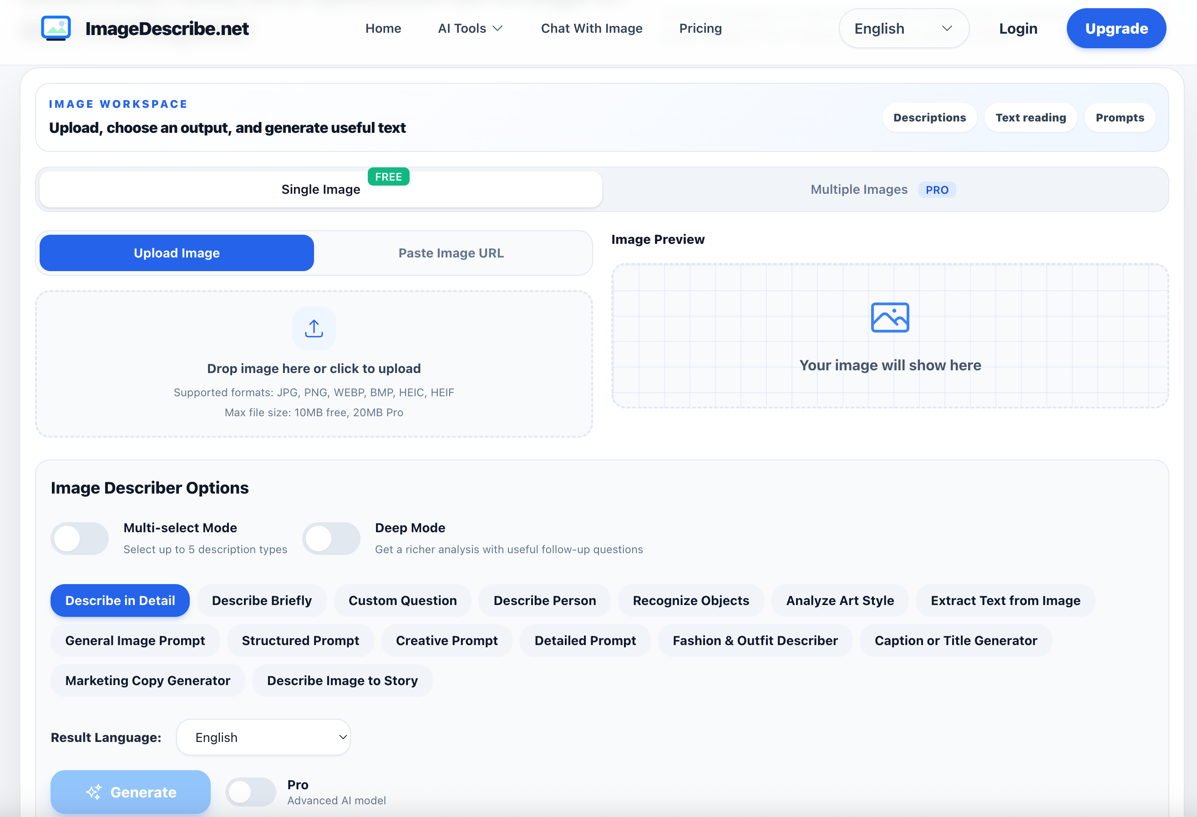Click the ImageDescribe.net logo icon

56,28
